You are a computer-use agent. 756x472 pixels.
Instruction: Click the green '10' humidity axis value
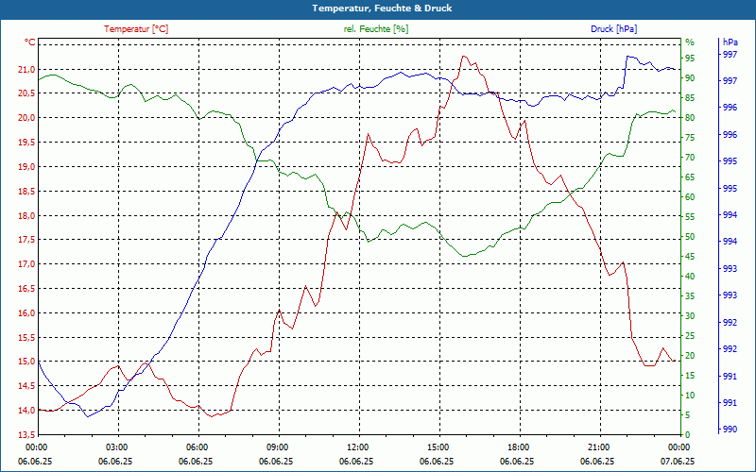tap(690, 396)
